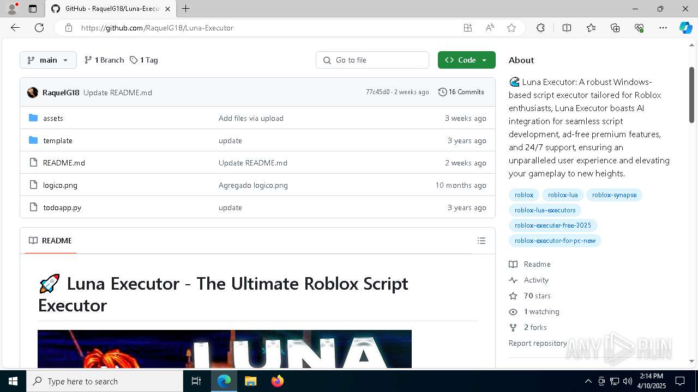View site information lock icon
The width and height of the screenshot is (698, 392).
[x=68, y=28]
